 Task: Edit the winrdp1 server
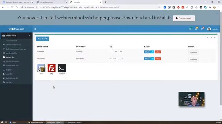[x=152, y=52]
